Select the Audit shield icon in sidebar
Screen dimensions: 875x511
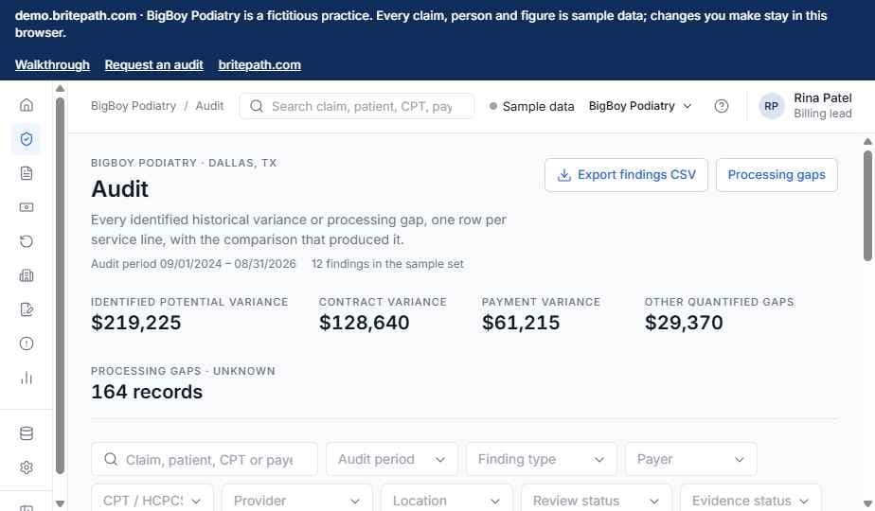coord(27,139)
